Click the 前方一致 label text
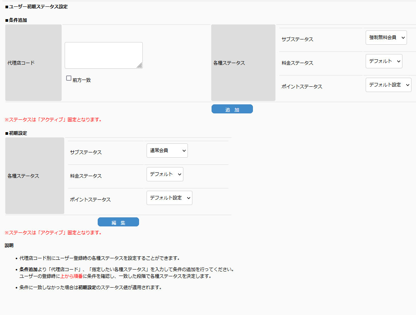Image resolution: width=416 pixels, height=315 pixels. tap(82, 80)
